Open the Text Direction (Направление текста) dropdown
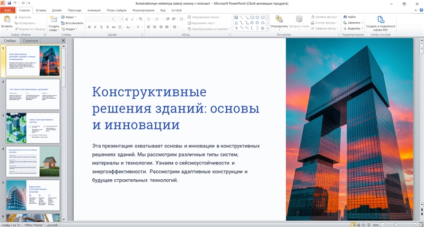This screenshot has width=424, height=227. pos(204,17)
